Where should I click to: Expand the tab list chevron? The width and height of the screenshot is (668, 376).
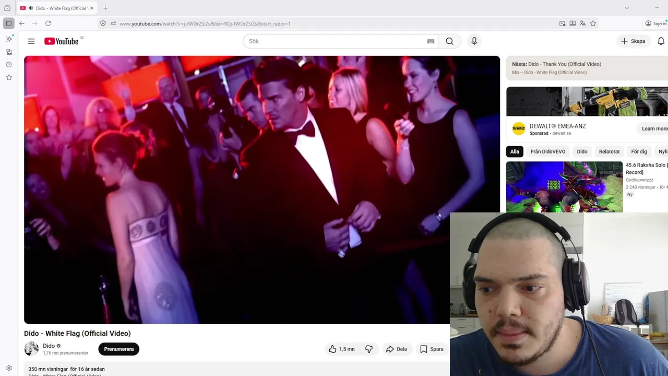pos(627,8)
